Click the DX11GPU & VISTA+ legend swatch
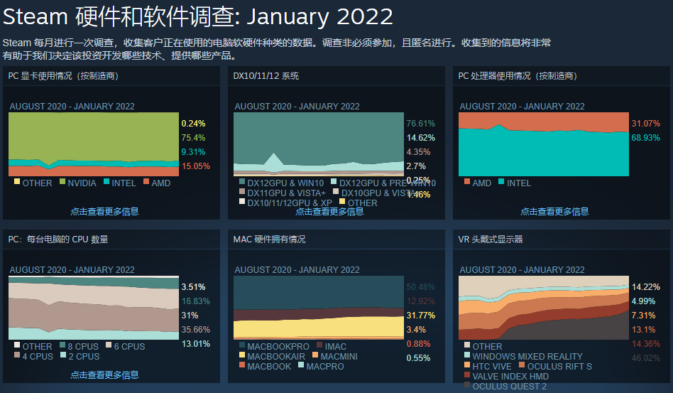673x393 pixels. (x=242, y=191)
